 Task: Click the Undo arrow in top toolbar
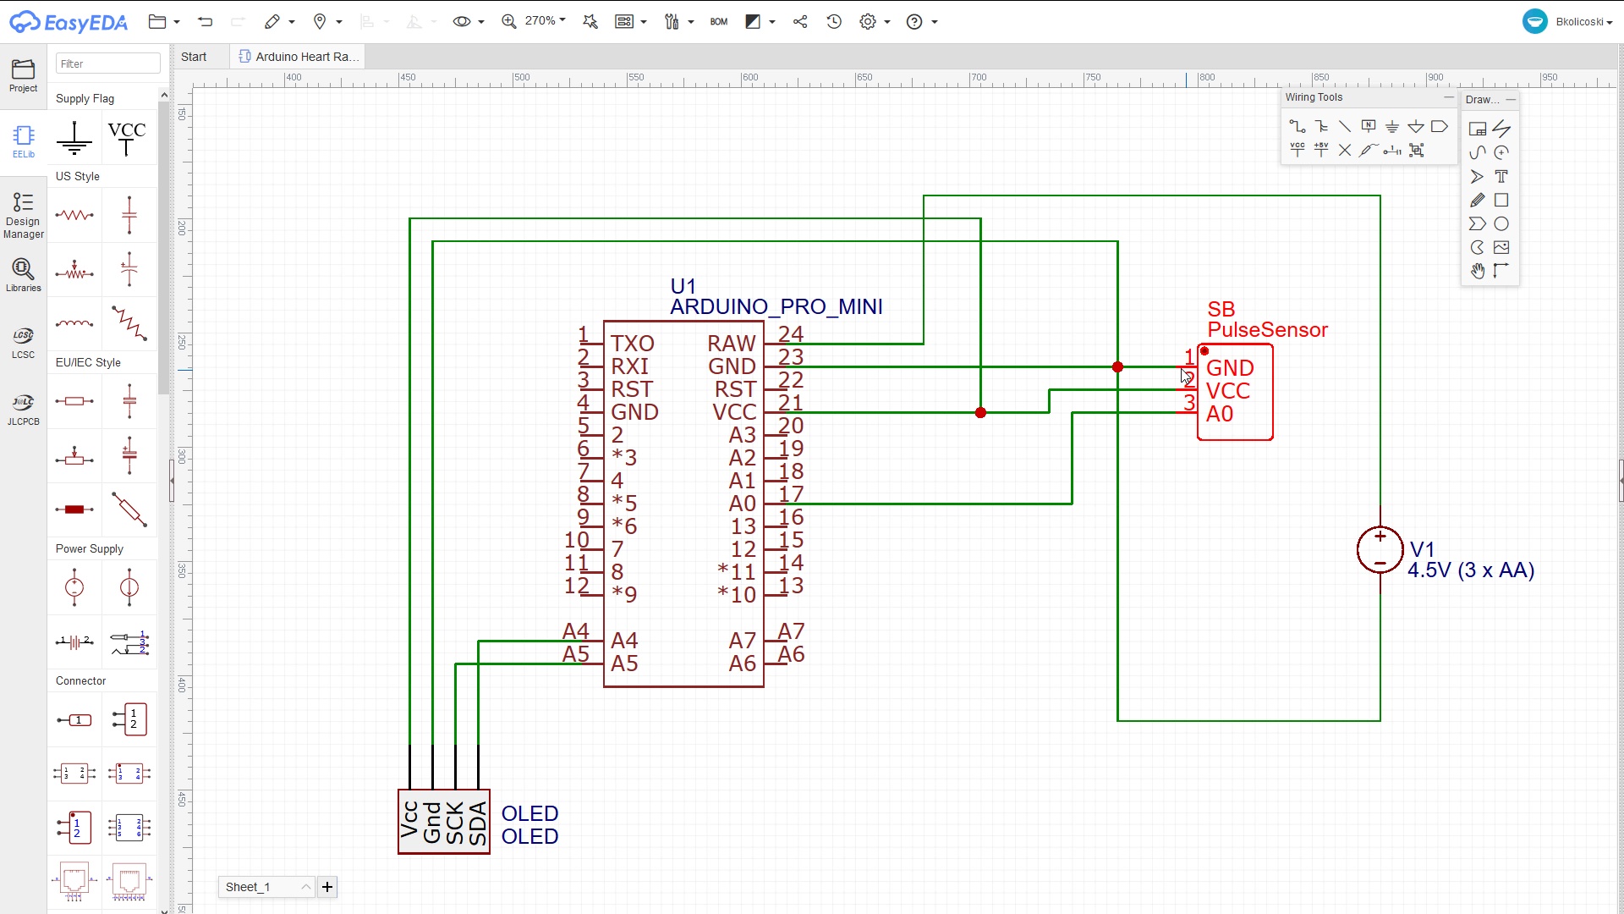point(205,21)
